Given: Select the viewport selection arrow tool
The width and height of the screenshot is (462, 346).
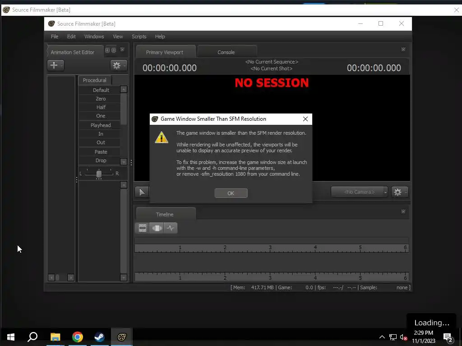Looking at the screenshot, I should [x=142, y=192].
